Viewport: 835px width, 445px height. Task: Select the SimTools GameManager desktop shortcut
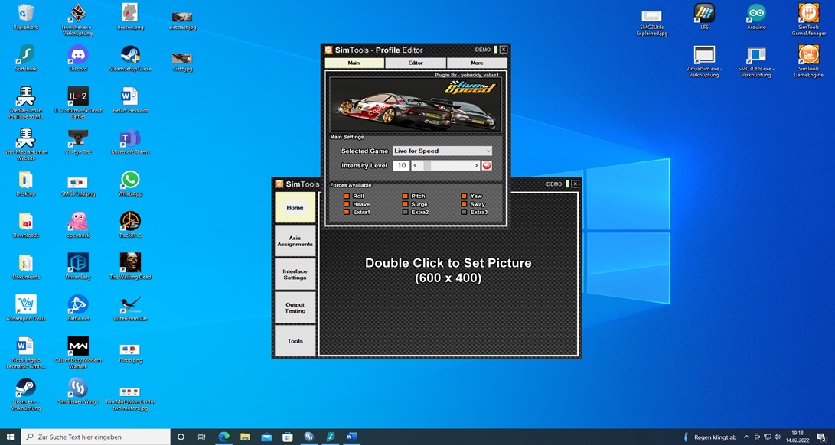[808, 20]
